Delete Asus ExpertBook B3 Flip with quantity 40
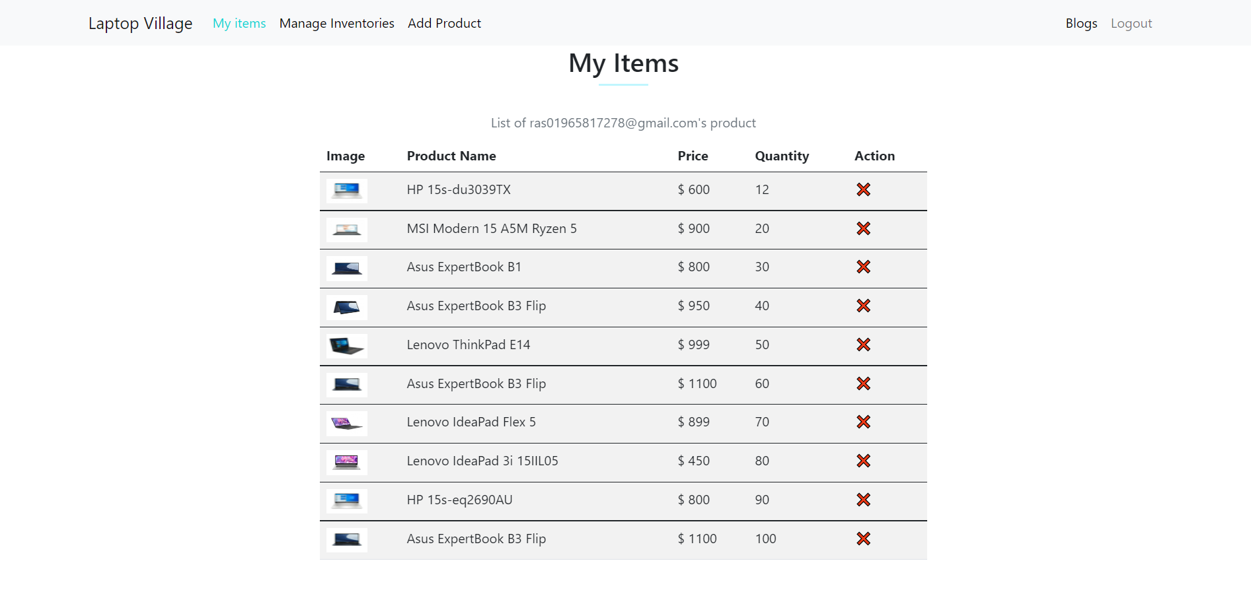The height and width of the screenshot is (594, 1251). pyautogui.click(x=863, y=306)
